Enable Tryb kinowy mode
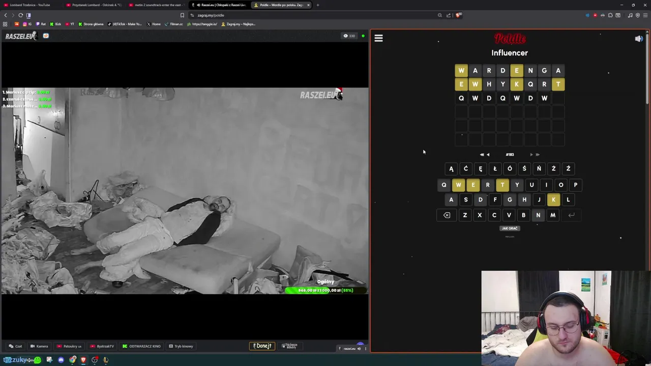Viewport: 651px width, 366px height. click(181, 346)
